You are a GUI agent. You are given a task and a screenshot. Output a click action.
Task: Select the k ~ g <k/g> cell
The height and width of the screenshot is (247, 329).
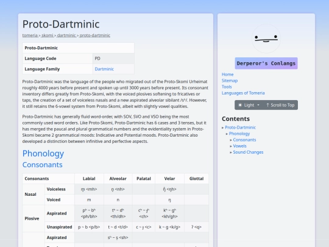pyautogui.click(x=169, y=227)
